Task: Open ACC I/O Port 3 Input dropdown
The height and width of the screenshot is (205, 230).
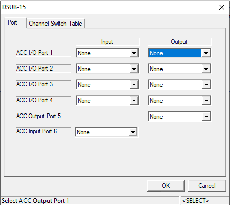Action: coord(107,85)
